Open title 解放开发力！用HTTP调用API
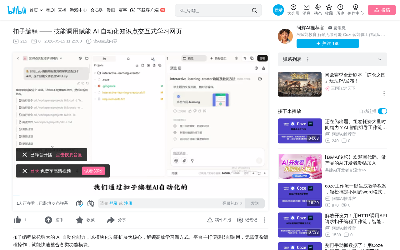Image resolution: width=400 pixels, height=250 pixels. pos(356,218)
